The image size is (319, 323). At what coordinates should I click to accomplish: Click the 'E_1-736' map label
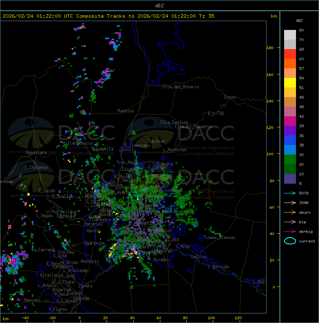click(216, 114)
